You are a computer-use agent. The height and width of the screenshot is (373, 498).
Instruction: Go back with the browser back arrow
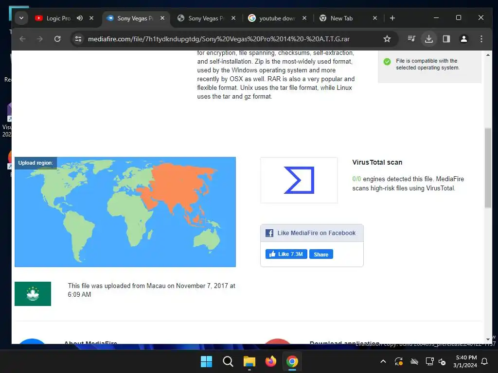point(22,39)
